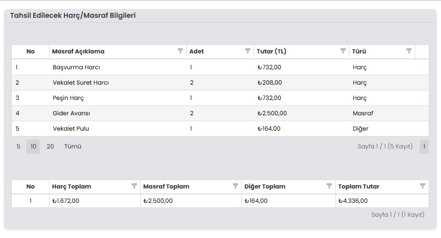Screen dimensions: 441x238
Task: Select the Vekalet Pulu row
Action: tap(71, 129)
